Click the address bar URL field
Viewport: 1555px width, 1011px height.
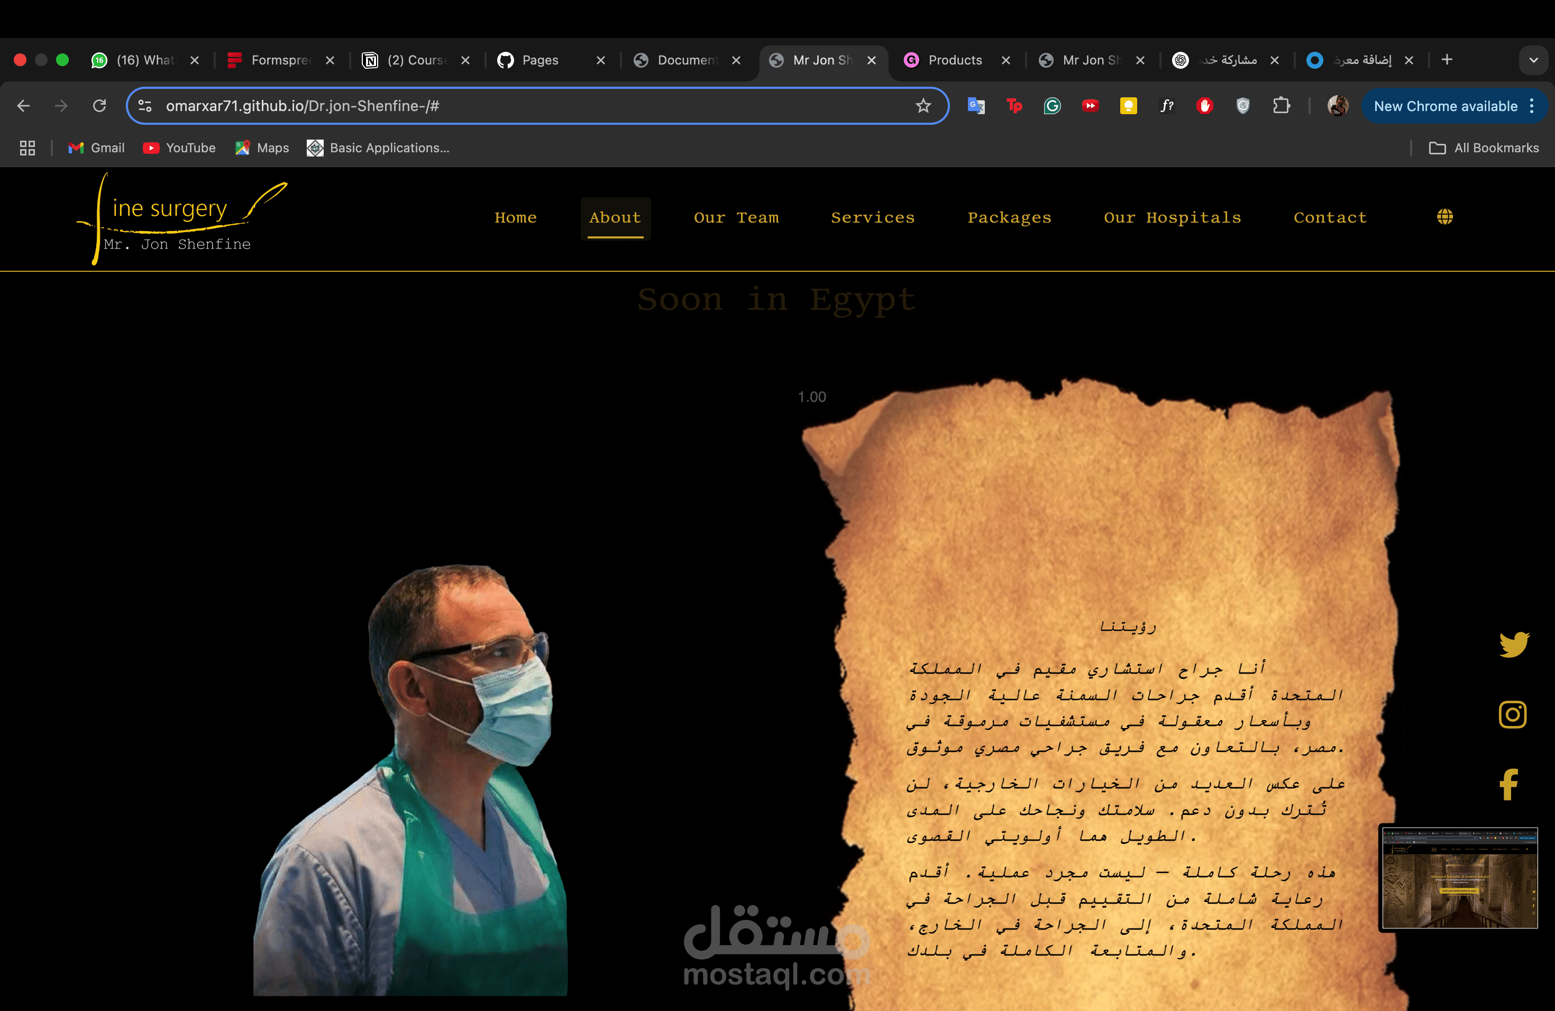523,106
